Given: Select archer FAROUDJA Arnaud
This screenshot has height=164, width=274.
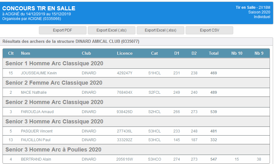Looking at the screenshot, I should coord(37,112).
